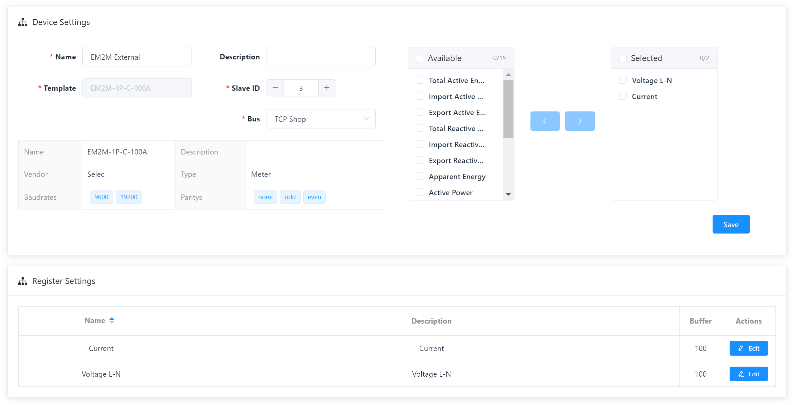
Task: Click the move-left transfer arrow button
Action: (x=545, y=121)
